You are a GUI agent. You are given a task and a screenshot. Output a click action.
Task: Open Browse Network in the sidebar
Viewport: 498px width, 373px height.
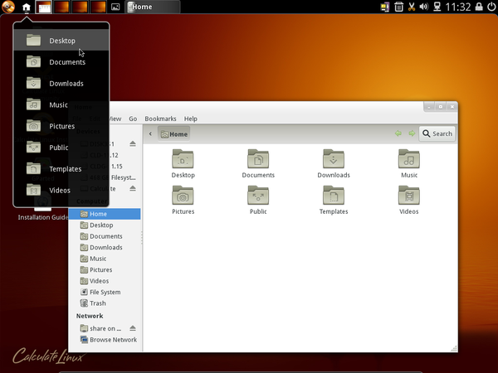(105, 340)
